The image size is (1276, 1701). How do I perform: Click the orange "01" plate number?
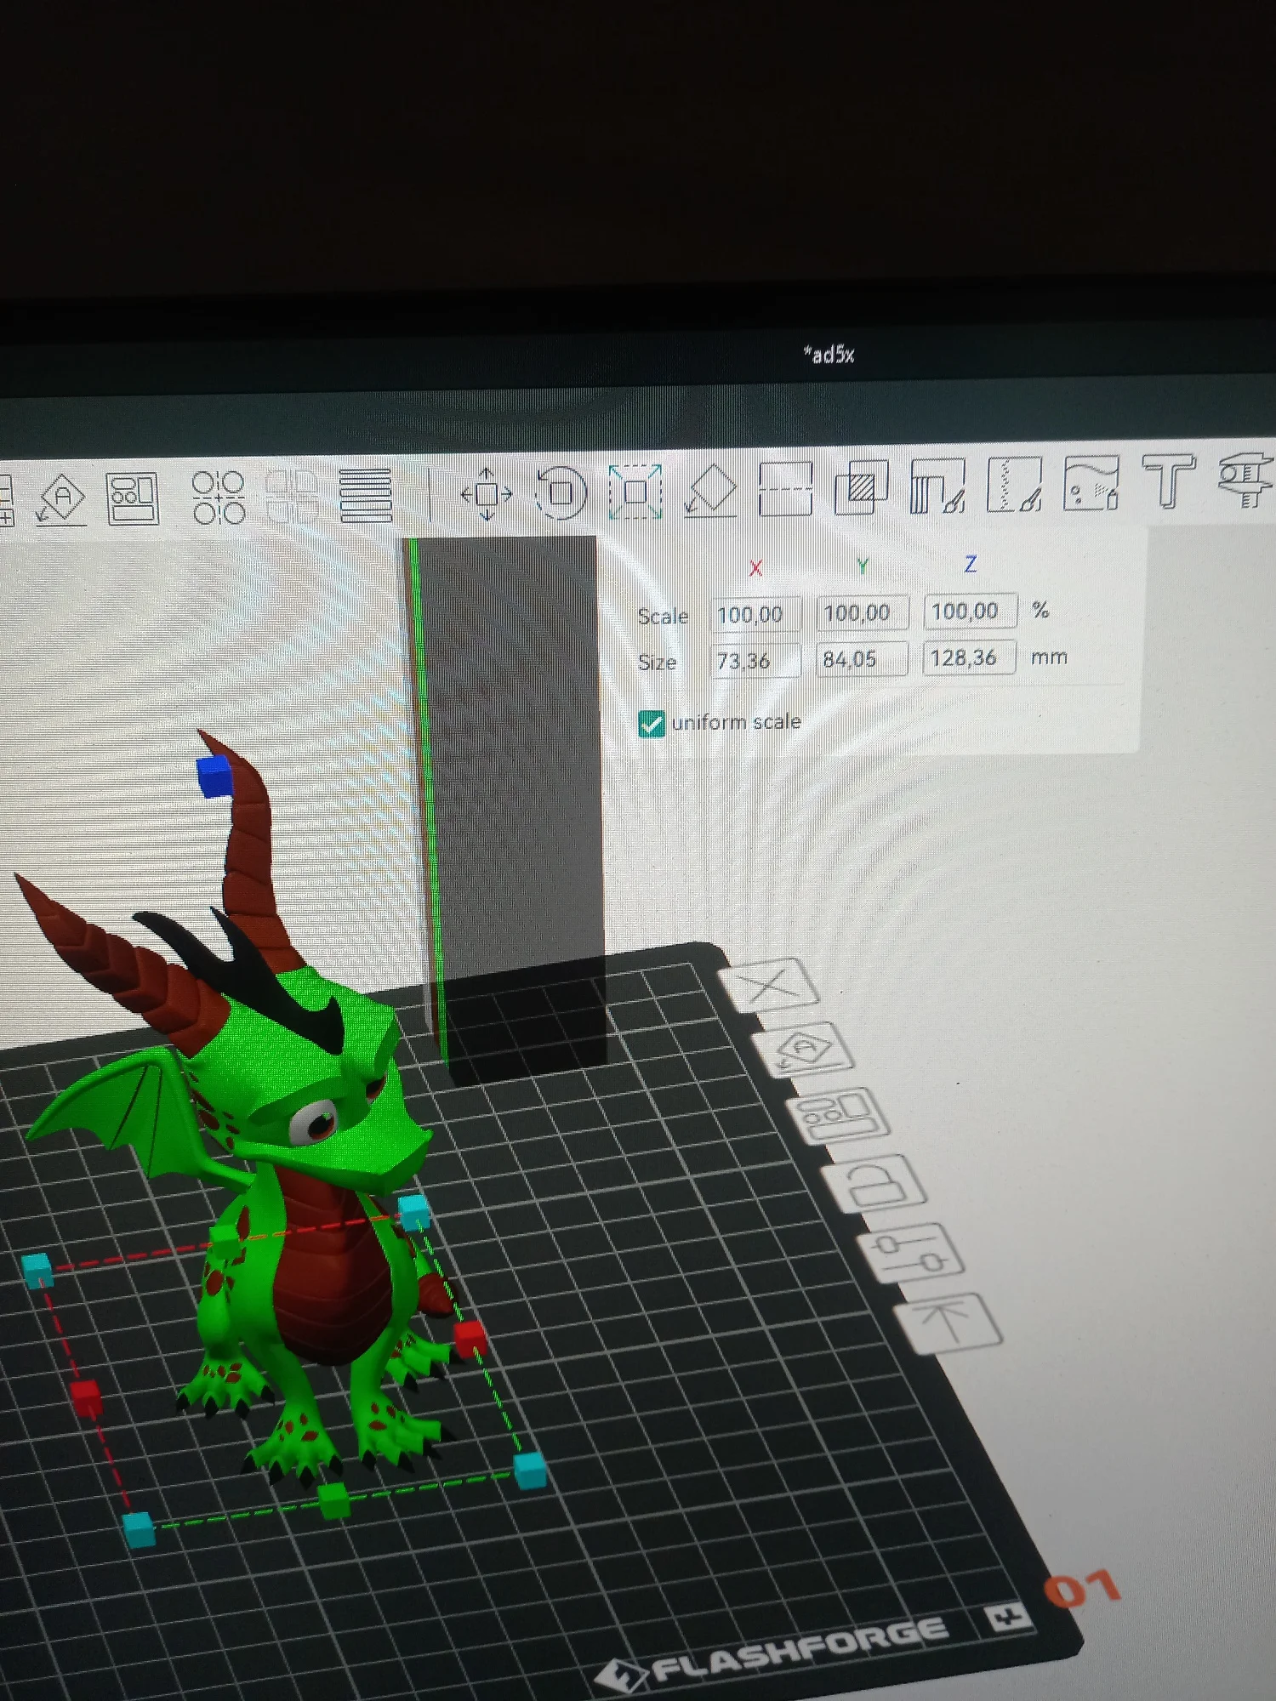tap(1082, 1589)
